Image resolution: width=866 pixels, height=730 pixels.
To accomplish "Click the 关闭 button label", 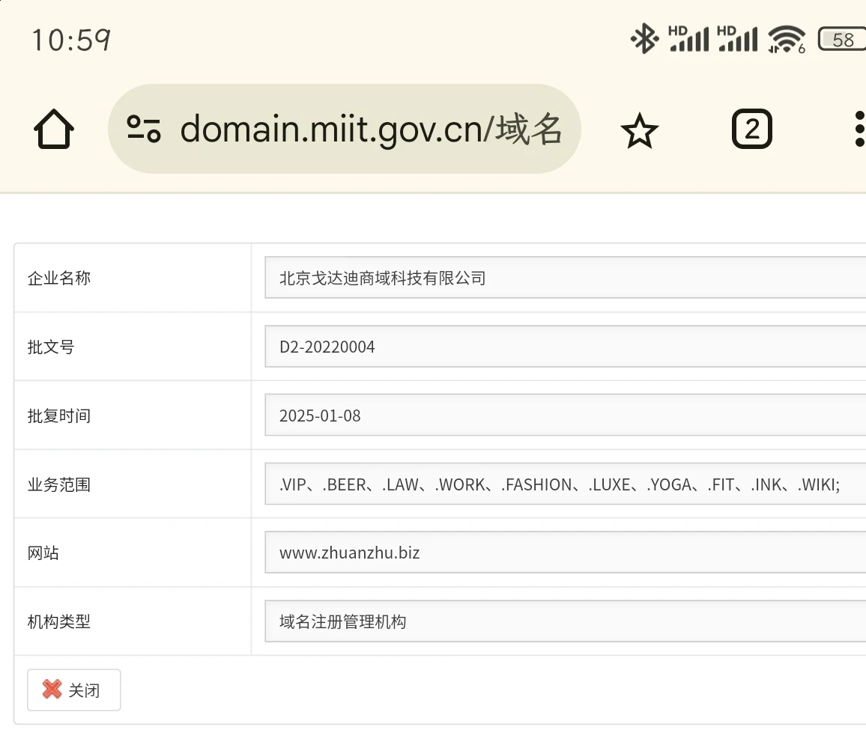I will (x=84, y=690).
